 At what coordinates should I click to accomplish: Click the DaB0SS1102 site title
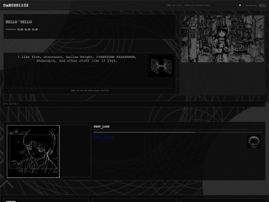pyautogui.click(x=16, y=5)
